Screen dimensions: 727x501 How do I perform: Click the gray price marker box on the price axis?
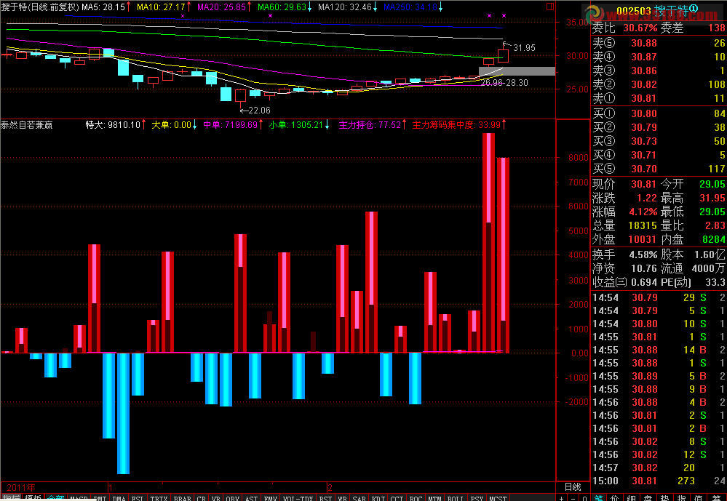click(x=517, y=71)
